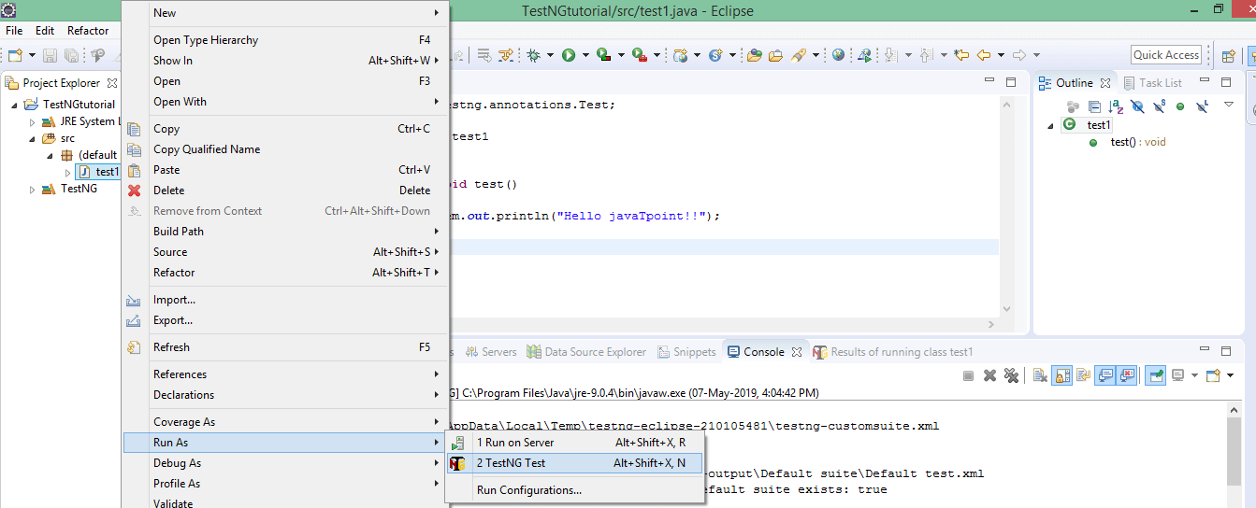Click the Terminate square icon in Console

tap(969, 375)
